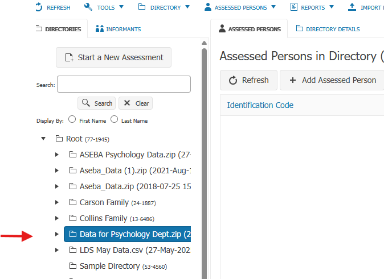Click the Refresh toolbar icon at top
Screen dimensions: 384x279
click(39, 7)
